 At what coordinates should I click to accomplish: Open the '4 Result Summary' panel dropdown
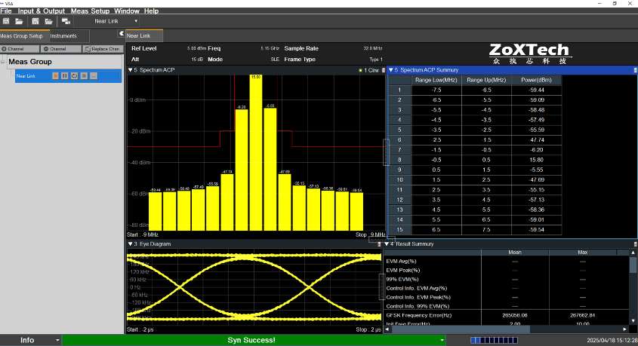point(387,244)
